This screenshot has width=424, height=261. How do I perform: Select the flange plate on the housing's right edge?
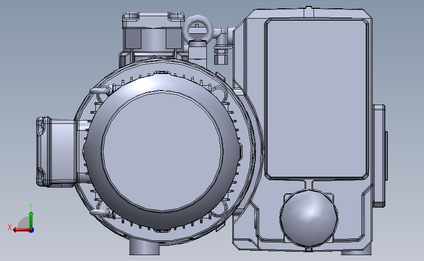[379, 156]
